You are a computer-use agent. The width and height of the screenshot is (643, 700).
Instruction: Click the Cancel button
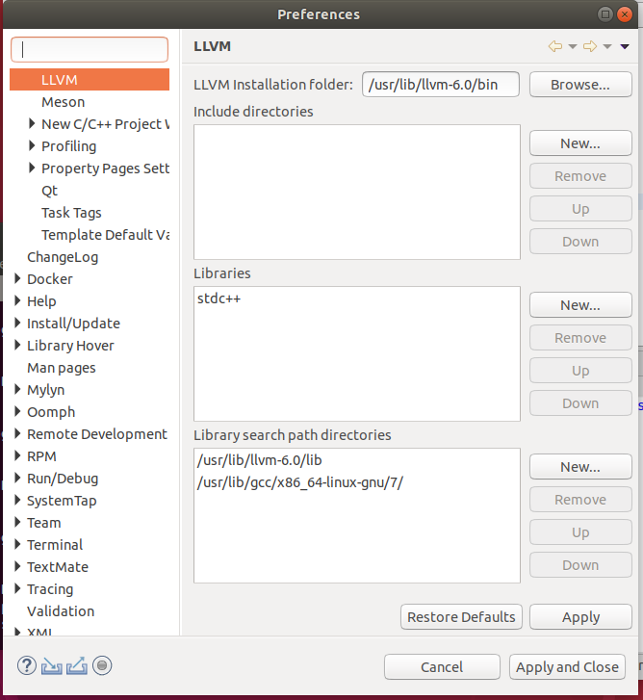[442, 667]
